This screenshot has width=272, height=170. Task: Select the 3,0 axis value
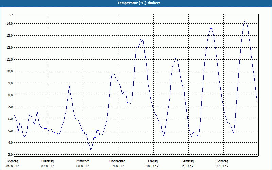click(10, 155)
